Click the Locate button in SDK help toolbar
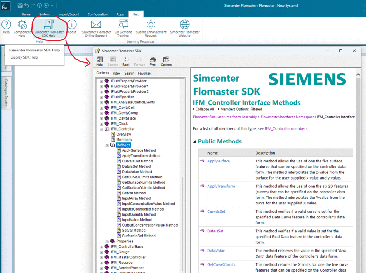The height and width of the screenshot is (273, 366). click(x=113, y=61)
